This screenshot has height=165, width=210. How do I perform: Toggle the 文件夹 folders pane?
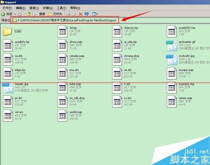pyautogui.click(x=55, y=14)
